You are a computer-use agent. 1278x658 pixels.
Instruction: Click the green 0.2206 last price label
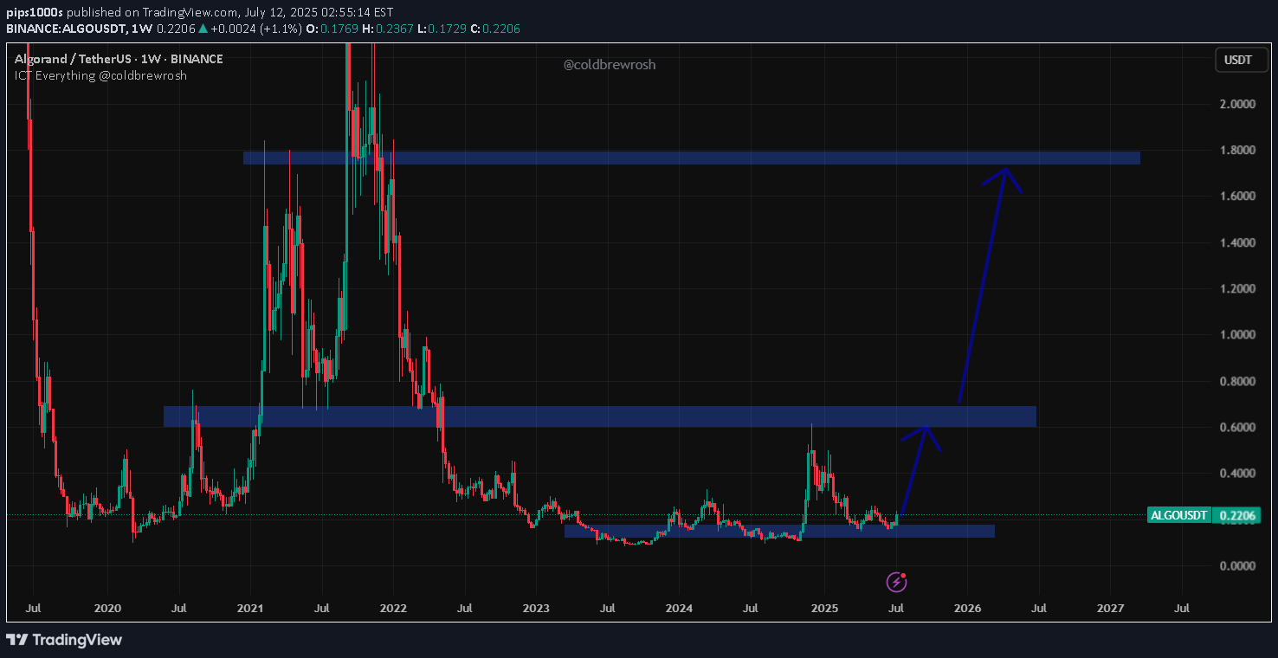click(1236, 515)
